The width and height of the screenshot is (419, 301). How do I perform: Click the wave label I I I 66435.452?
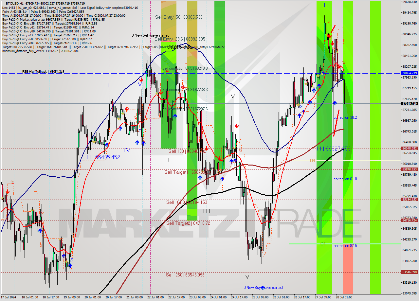[x=103, y=157]
